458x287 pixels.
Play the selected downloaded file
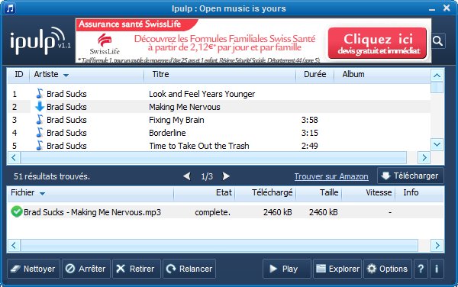tap(286, 269)
